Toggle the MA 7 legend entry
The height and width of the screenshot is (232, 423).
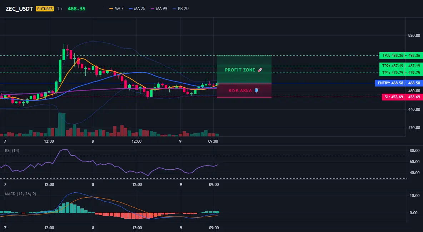116,9
